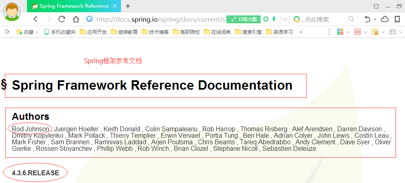Click the screenshot scissors tool icon
Screen dimensions: 405x183
375,32
